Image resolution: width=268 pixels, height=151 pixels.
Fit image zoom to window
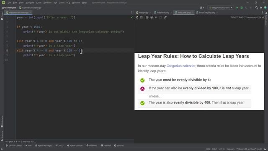pyautogui.click(x=161, y=17)
